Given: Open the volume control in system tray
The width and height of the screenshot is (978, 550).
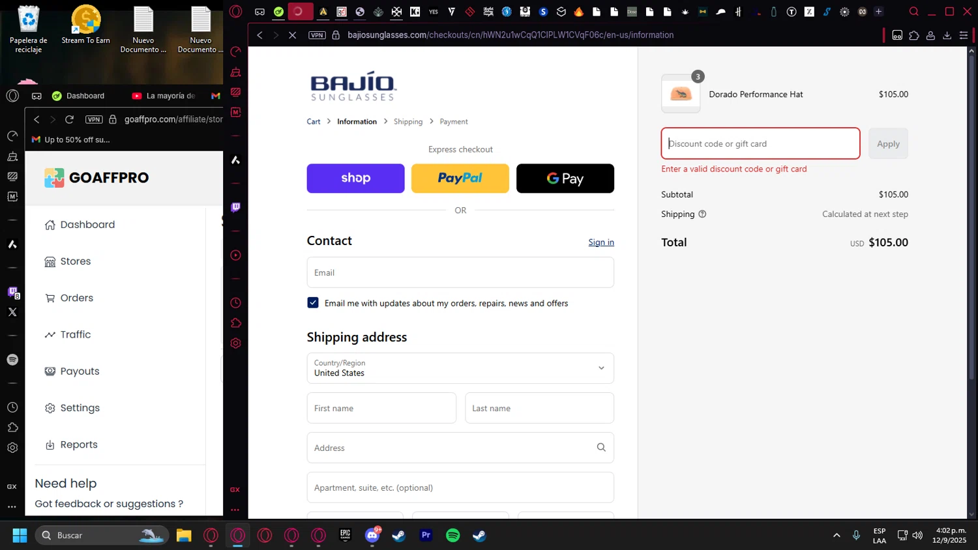Looking at the screenshot, I should pos(917,535).
